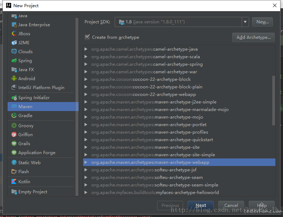
Task: Click Add Archetype... button
Action: tap(254, 37)
